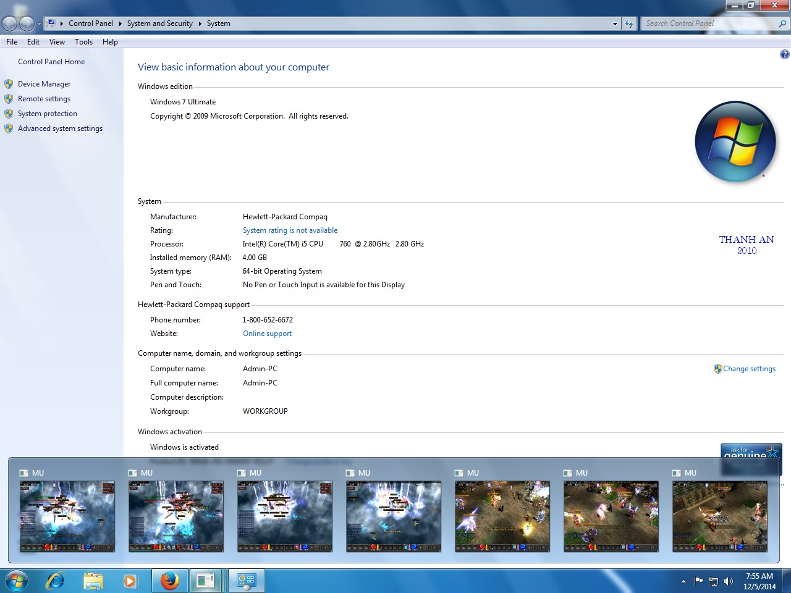Open the File menu
The width and height of the screenshot is (791, 593).
12,42
